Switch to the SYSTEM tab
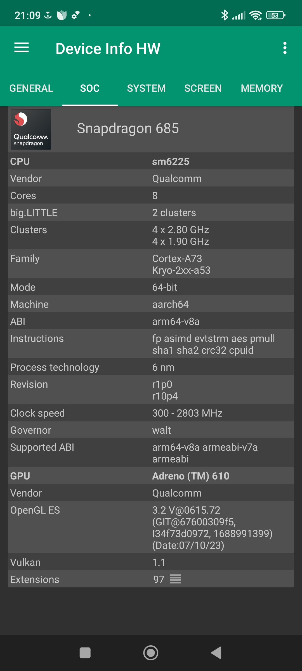302x671 pixels. click(x=146, y=88)
